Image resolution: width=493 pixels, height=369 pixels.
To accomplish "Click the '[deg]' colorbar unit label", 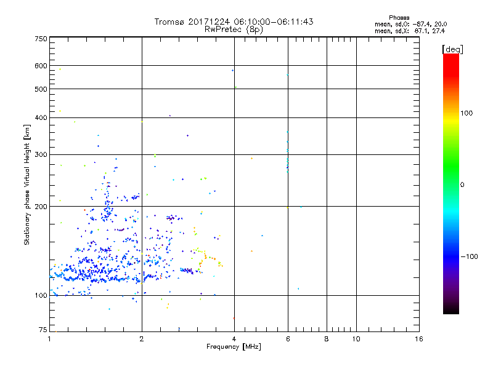I will point(452,49).
